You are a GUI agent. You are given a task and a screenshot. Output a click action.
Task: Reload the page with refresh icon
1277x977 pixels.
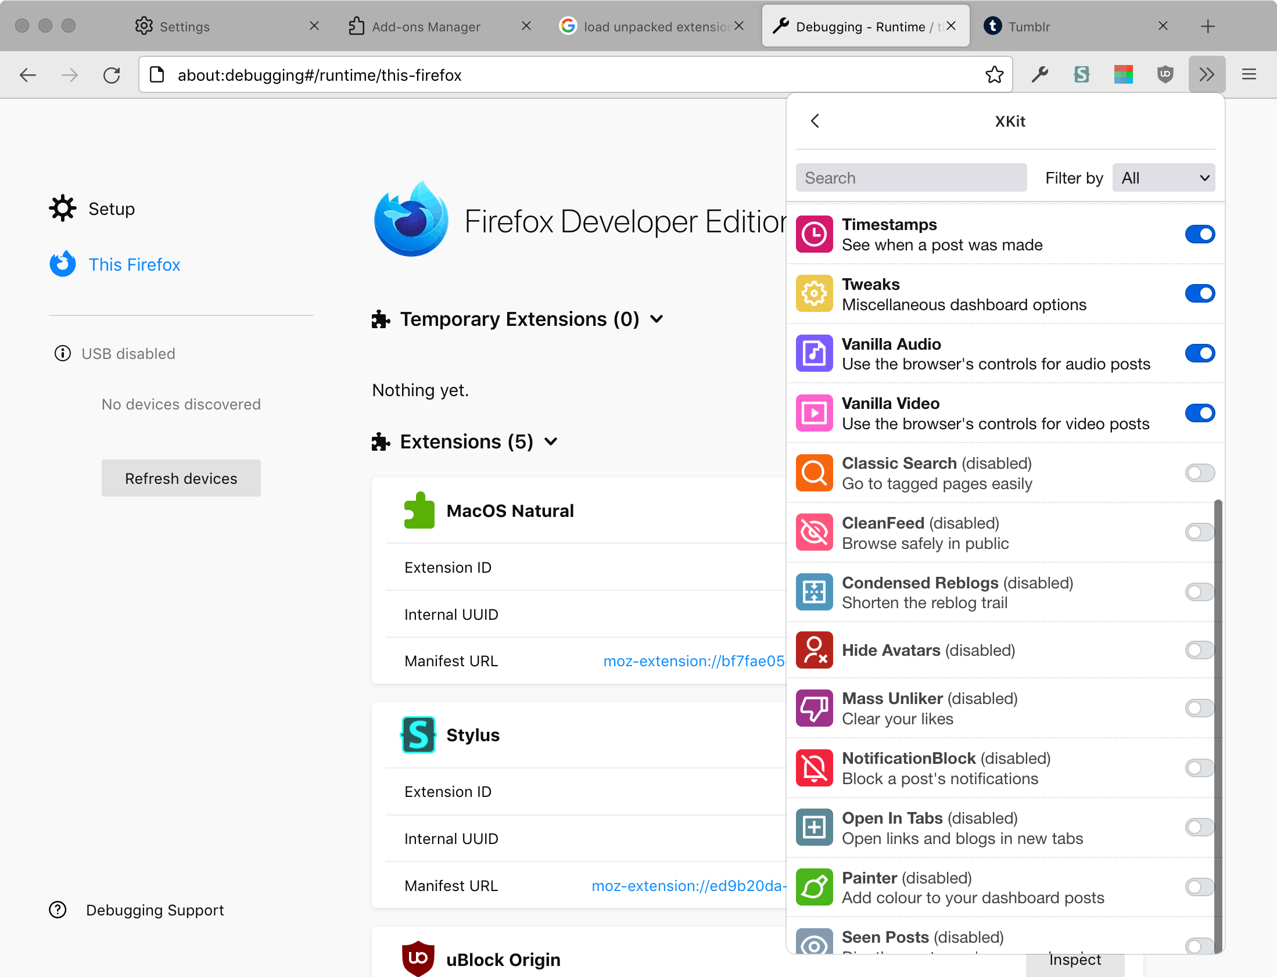point(112,75)
